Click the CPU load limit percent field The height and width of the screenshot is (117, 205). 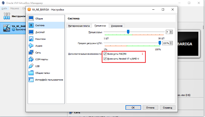166,43
